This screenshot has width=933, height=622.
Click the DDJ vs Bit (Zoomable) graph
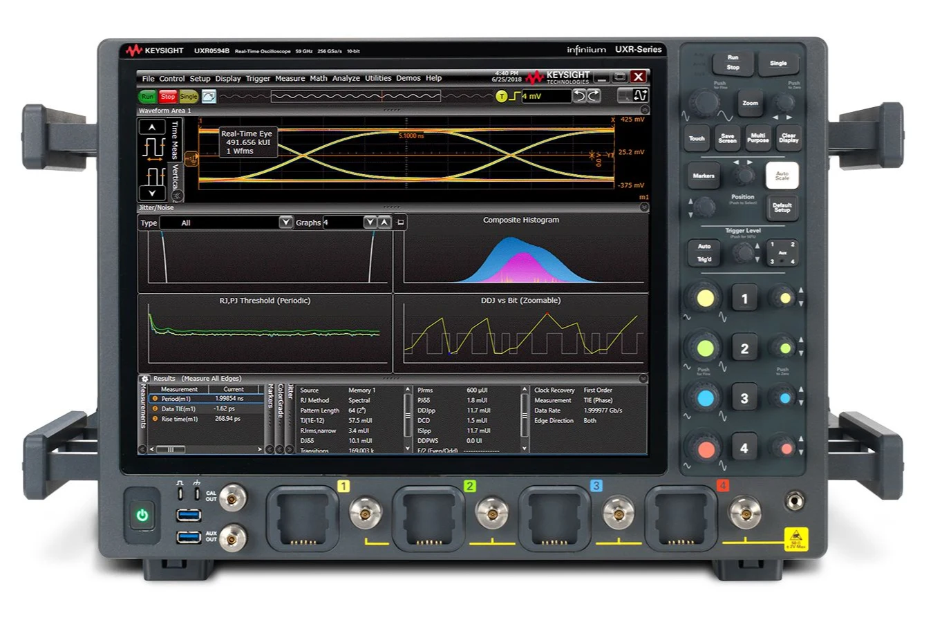pyautogui.click(x=521, y=333)
